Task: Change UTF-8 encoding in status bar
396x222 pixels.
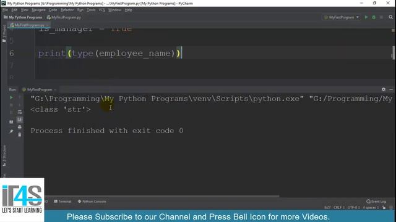Action: pyautogui.click(x=353, y=207)
